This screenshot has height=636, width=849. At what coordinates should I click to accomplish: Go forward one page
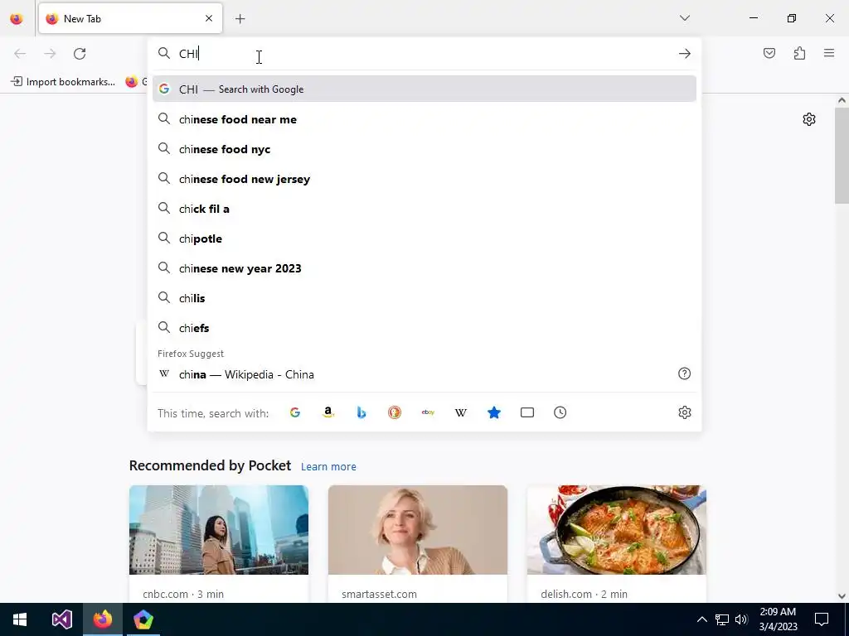tap(50, 54)
